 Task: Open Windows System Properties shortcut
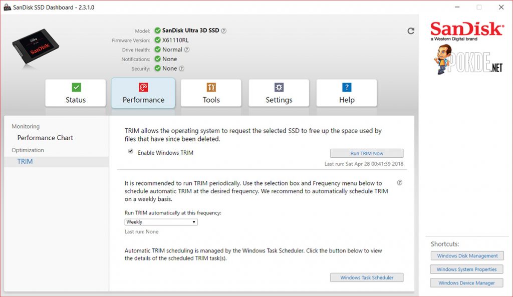pos(466,269)
